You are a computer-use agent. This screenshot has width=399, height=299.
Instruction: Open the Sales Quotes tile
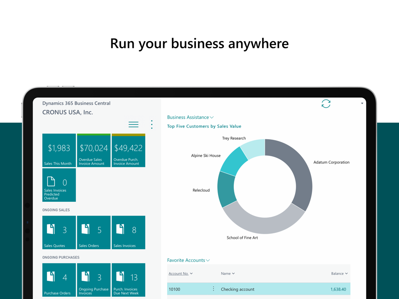[x=59, y=232]
